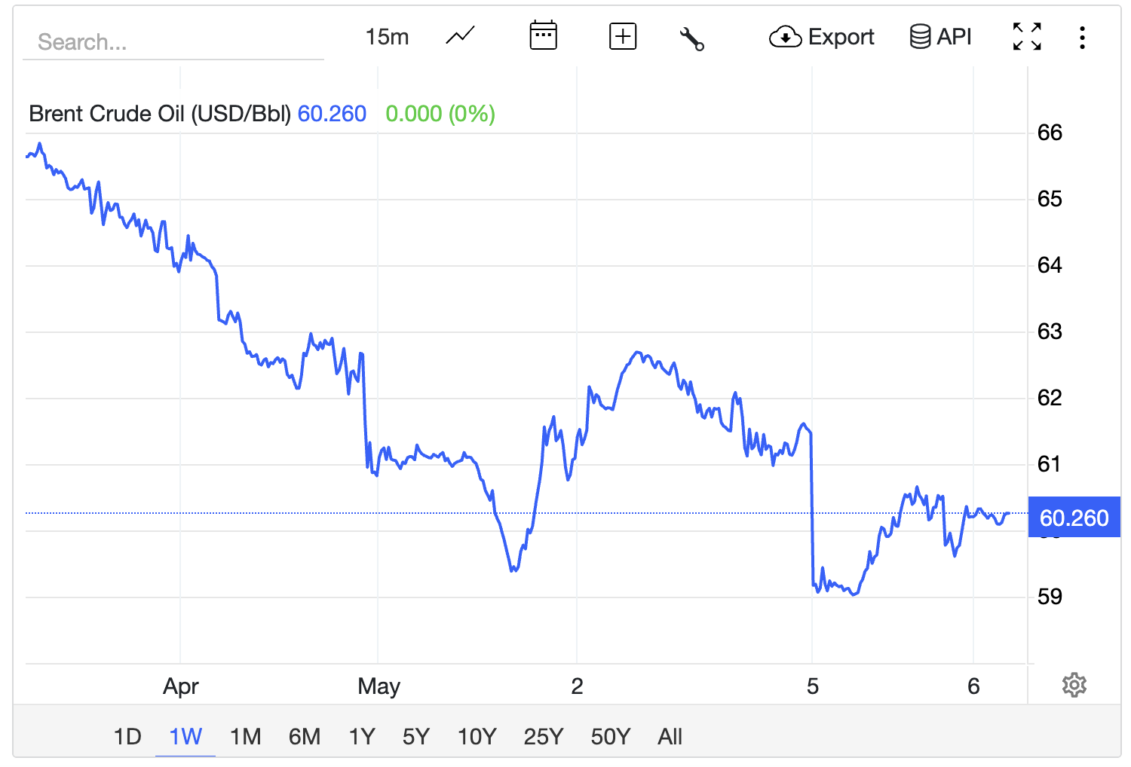The height and width of the screenshot is (767, 1131).
Task: Select the 25Y time range tab
Action: point(544,736)
